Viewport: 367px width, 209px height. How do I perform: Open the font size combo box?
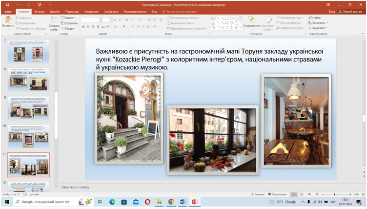click(107, 20)
